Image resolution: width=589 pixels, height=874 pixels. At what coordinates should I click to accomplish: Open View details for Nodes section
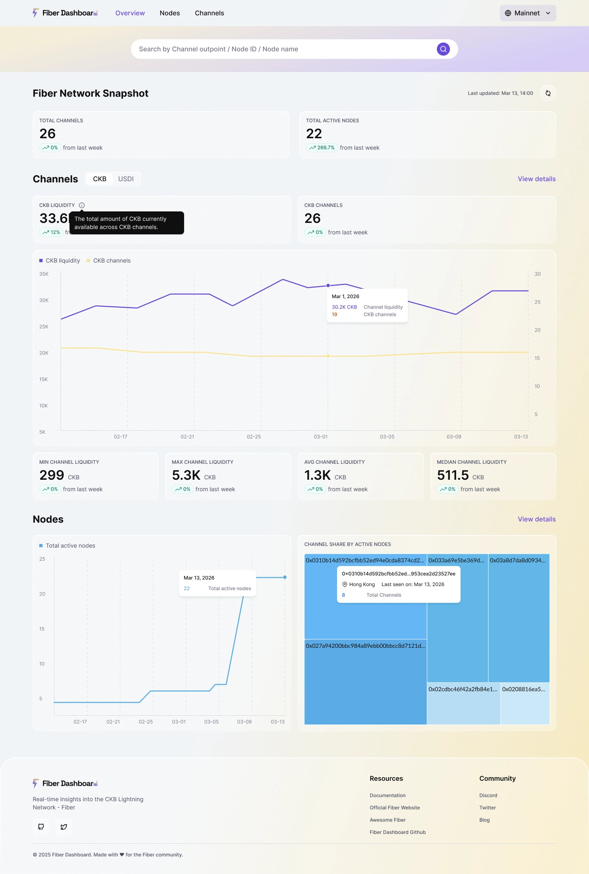pos(537,519)
